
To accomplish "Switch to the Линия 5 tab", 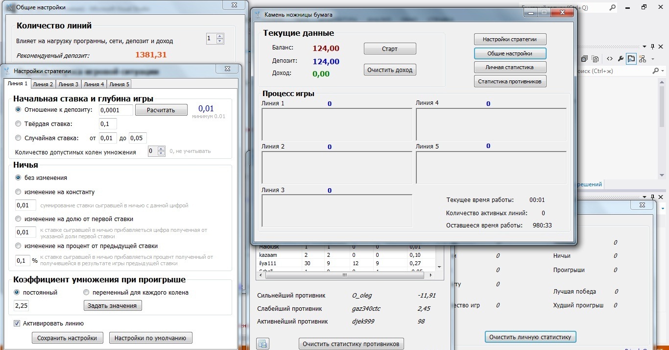I will pos(119,84).
